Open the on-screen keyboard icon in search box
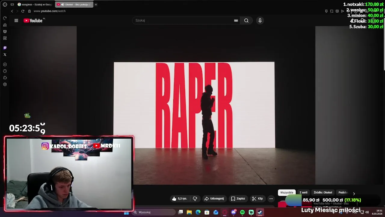The image size is (385, 217). click(x=236, y=20)
